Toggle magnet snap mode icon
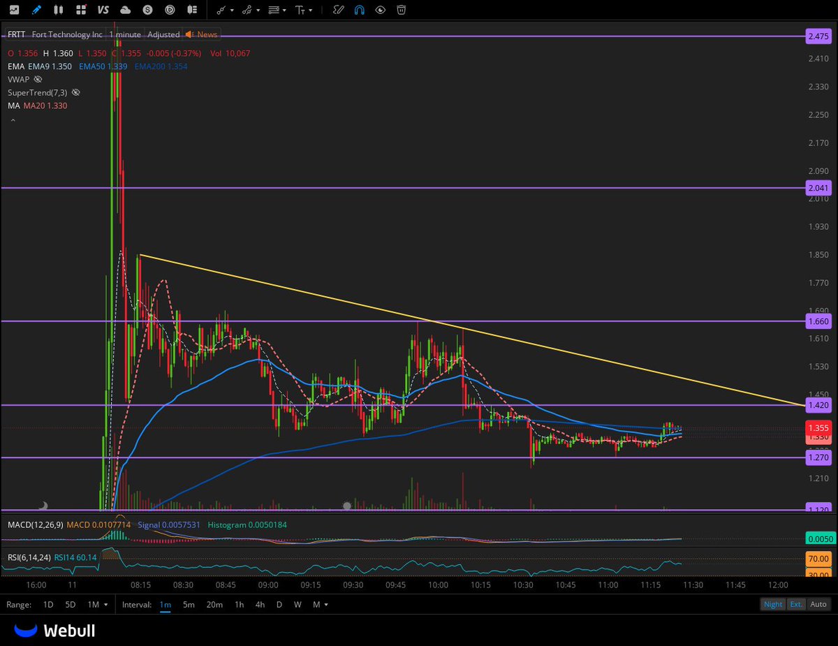This screenshot has width=838, height=646. [359, 10]
